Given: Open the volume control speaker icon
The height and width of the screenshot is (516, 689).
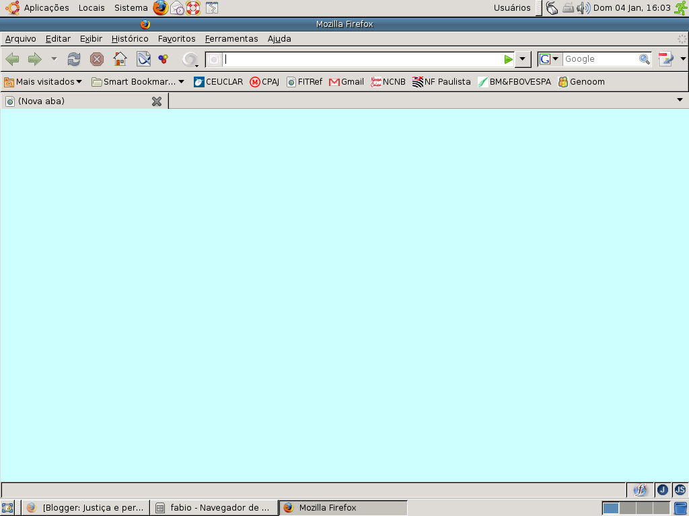Looking at the screenshot, I should (x=583, y=8).
